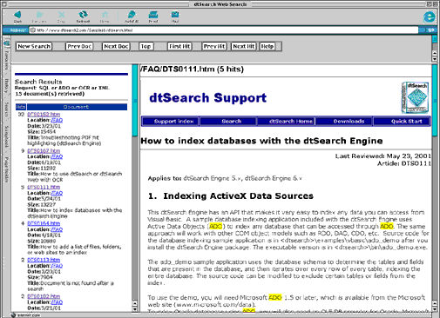
Task: Click the Go arrows beside address field
Action: click(430, 30)
